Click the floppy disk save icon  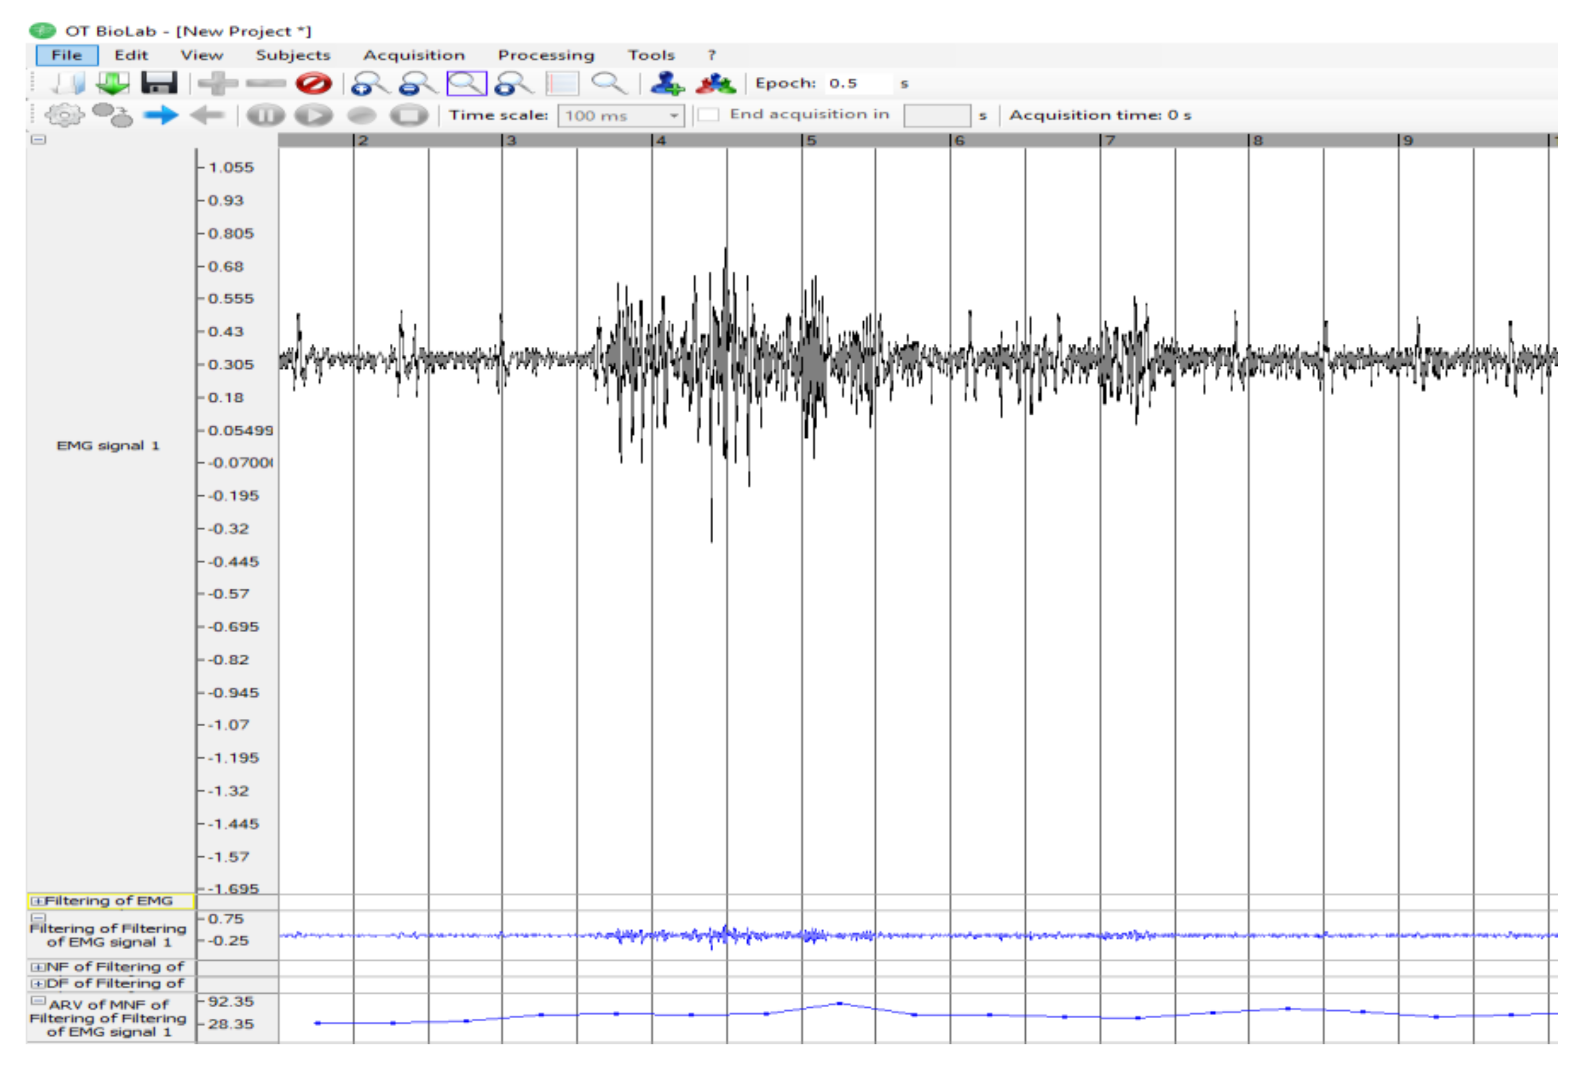point(159,84)
